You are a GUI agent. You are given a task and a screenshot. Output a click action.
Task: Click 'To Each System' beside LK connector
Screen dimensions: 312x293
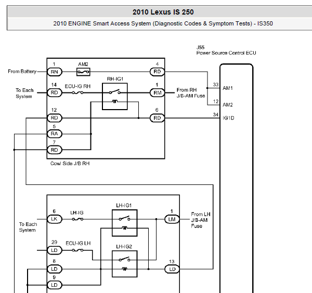pyautogui.click(x=28, y=227)
